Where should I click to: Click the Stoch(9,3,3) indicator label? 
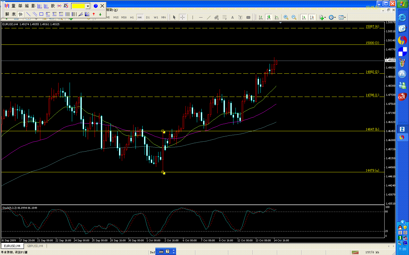(x=20, y=208)
